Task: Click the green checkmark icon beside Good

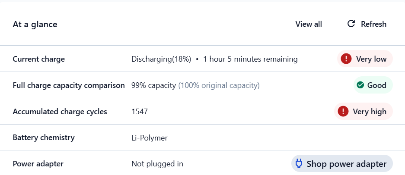Action: [x=360, y=85]
